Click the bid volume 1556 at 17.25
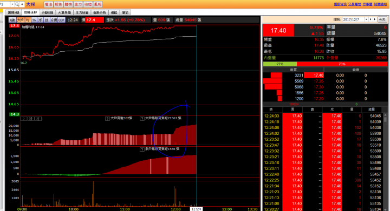Image resolution: width=390 pixels, height=211 pixels. 299,93
